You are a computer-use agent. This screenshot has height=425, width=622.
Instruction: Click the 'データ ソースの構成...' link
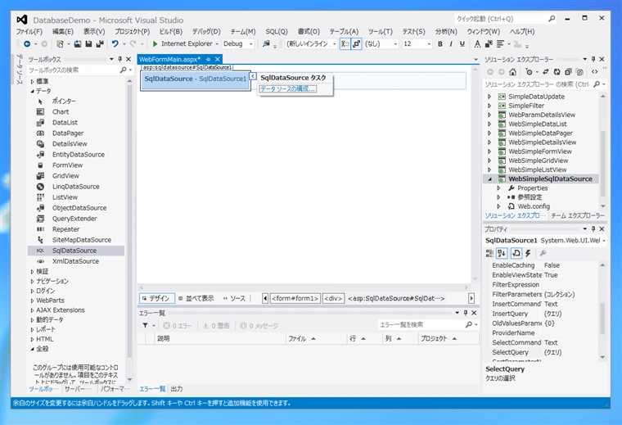287,89
